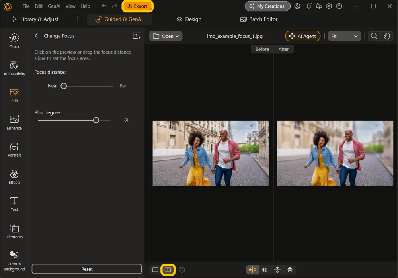Select split left/right compare layout
Screen dimensions: 398x278
(x=265, y=270)
